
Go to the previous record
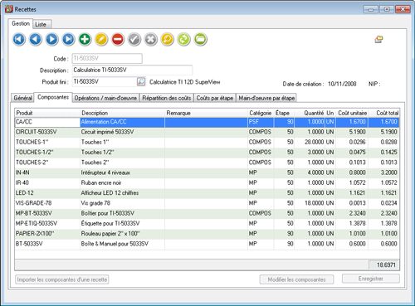click(x=36, y=39)
